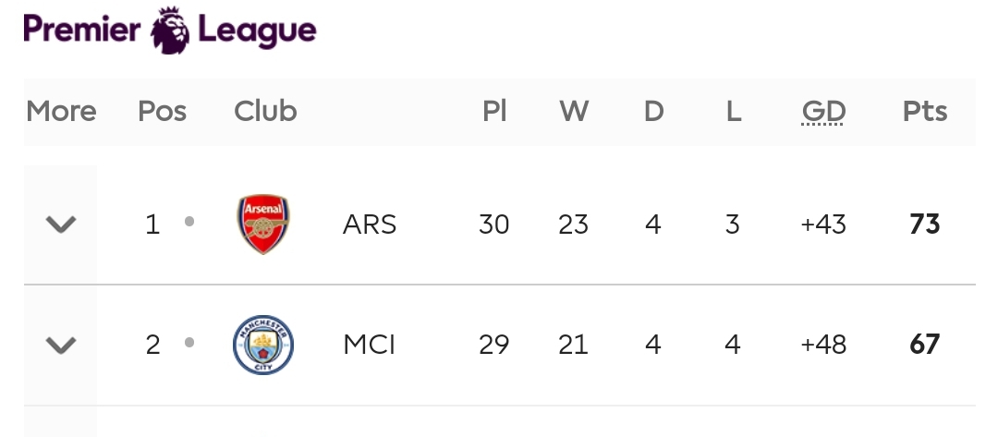Viewport: 998px width, 437px height.
Task: Click the Pos column header
Action: (x=163, y=111)
